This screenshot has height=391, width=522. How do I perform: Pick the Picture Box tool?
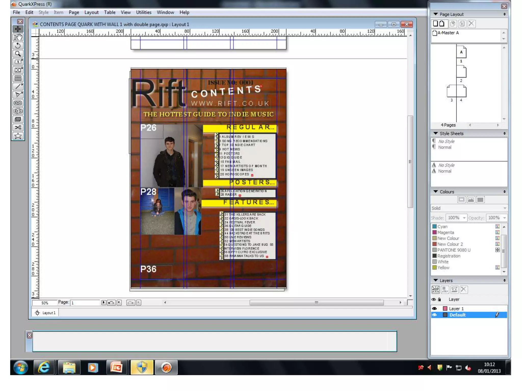(x=18, y=70)
